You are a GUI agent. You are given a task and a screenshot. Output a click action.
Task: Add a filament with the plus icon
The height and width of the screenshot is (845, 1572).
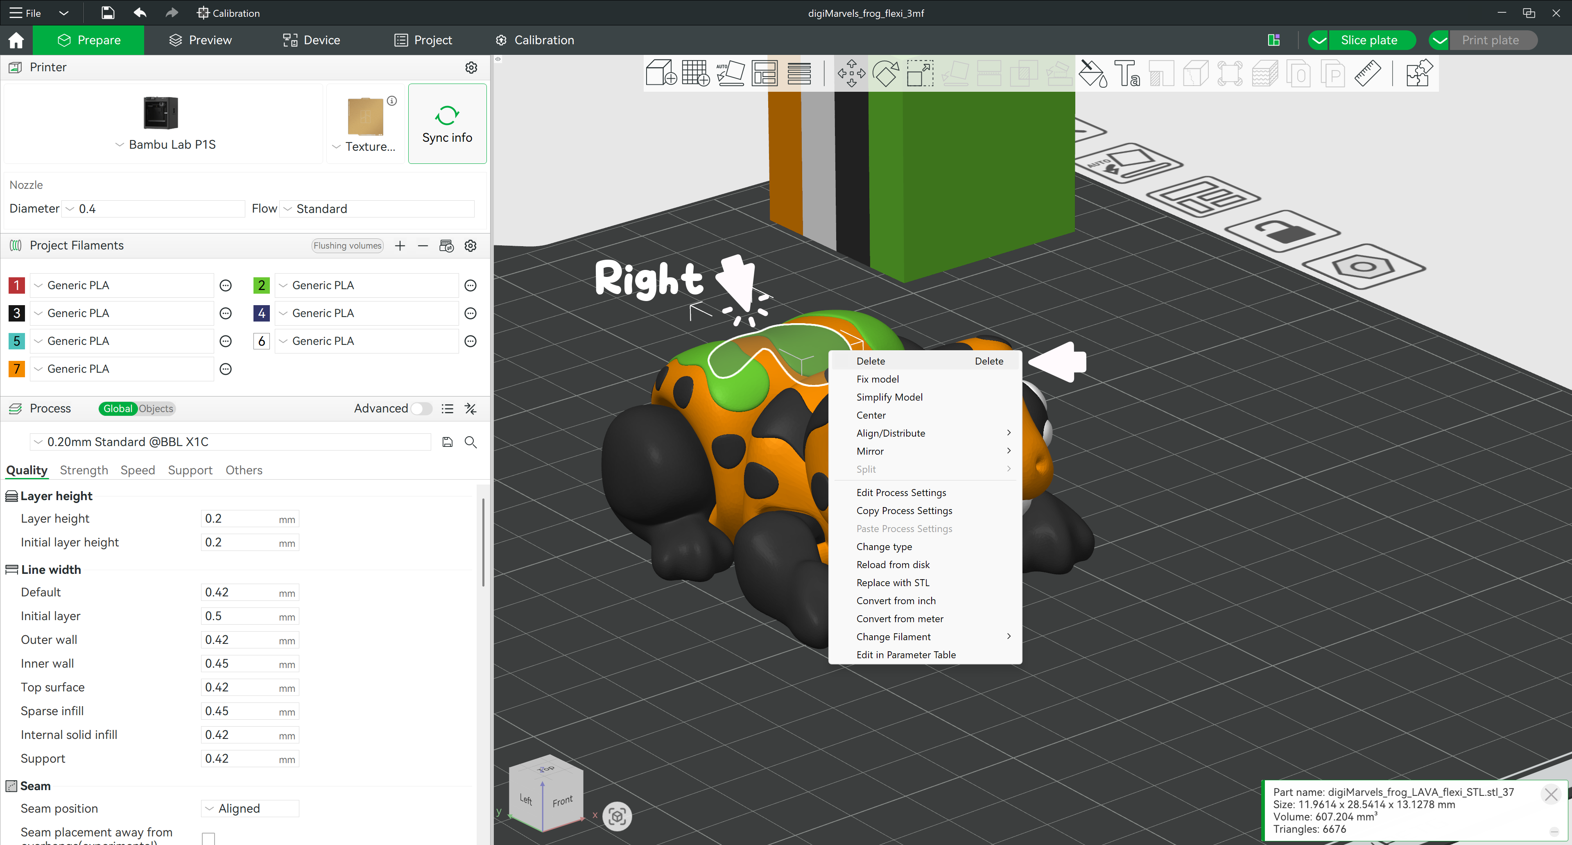click(400, 245)
